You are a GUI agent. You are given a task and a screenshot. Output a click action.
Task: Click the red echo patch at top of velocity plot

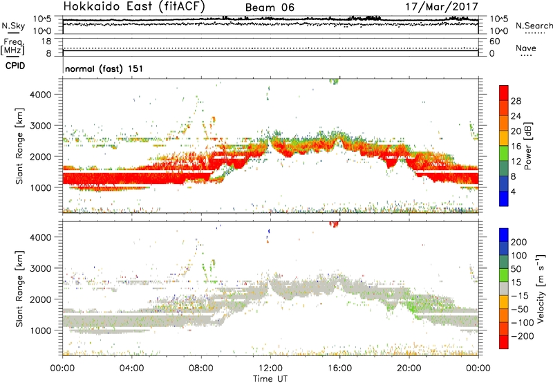coord(334,224)
